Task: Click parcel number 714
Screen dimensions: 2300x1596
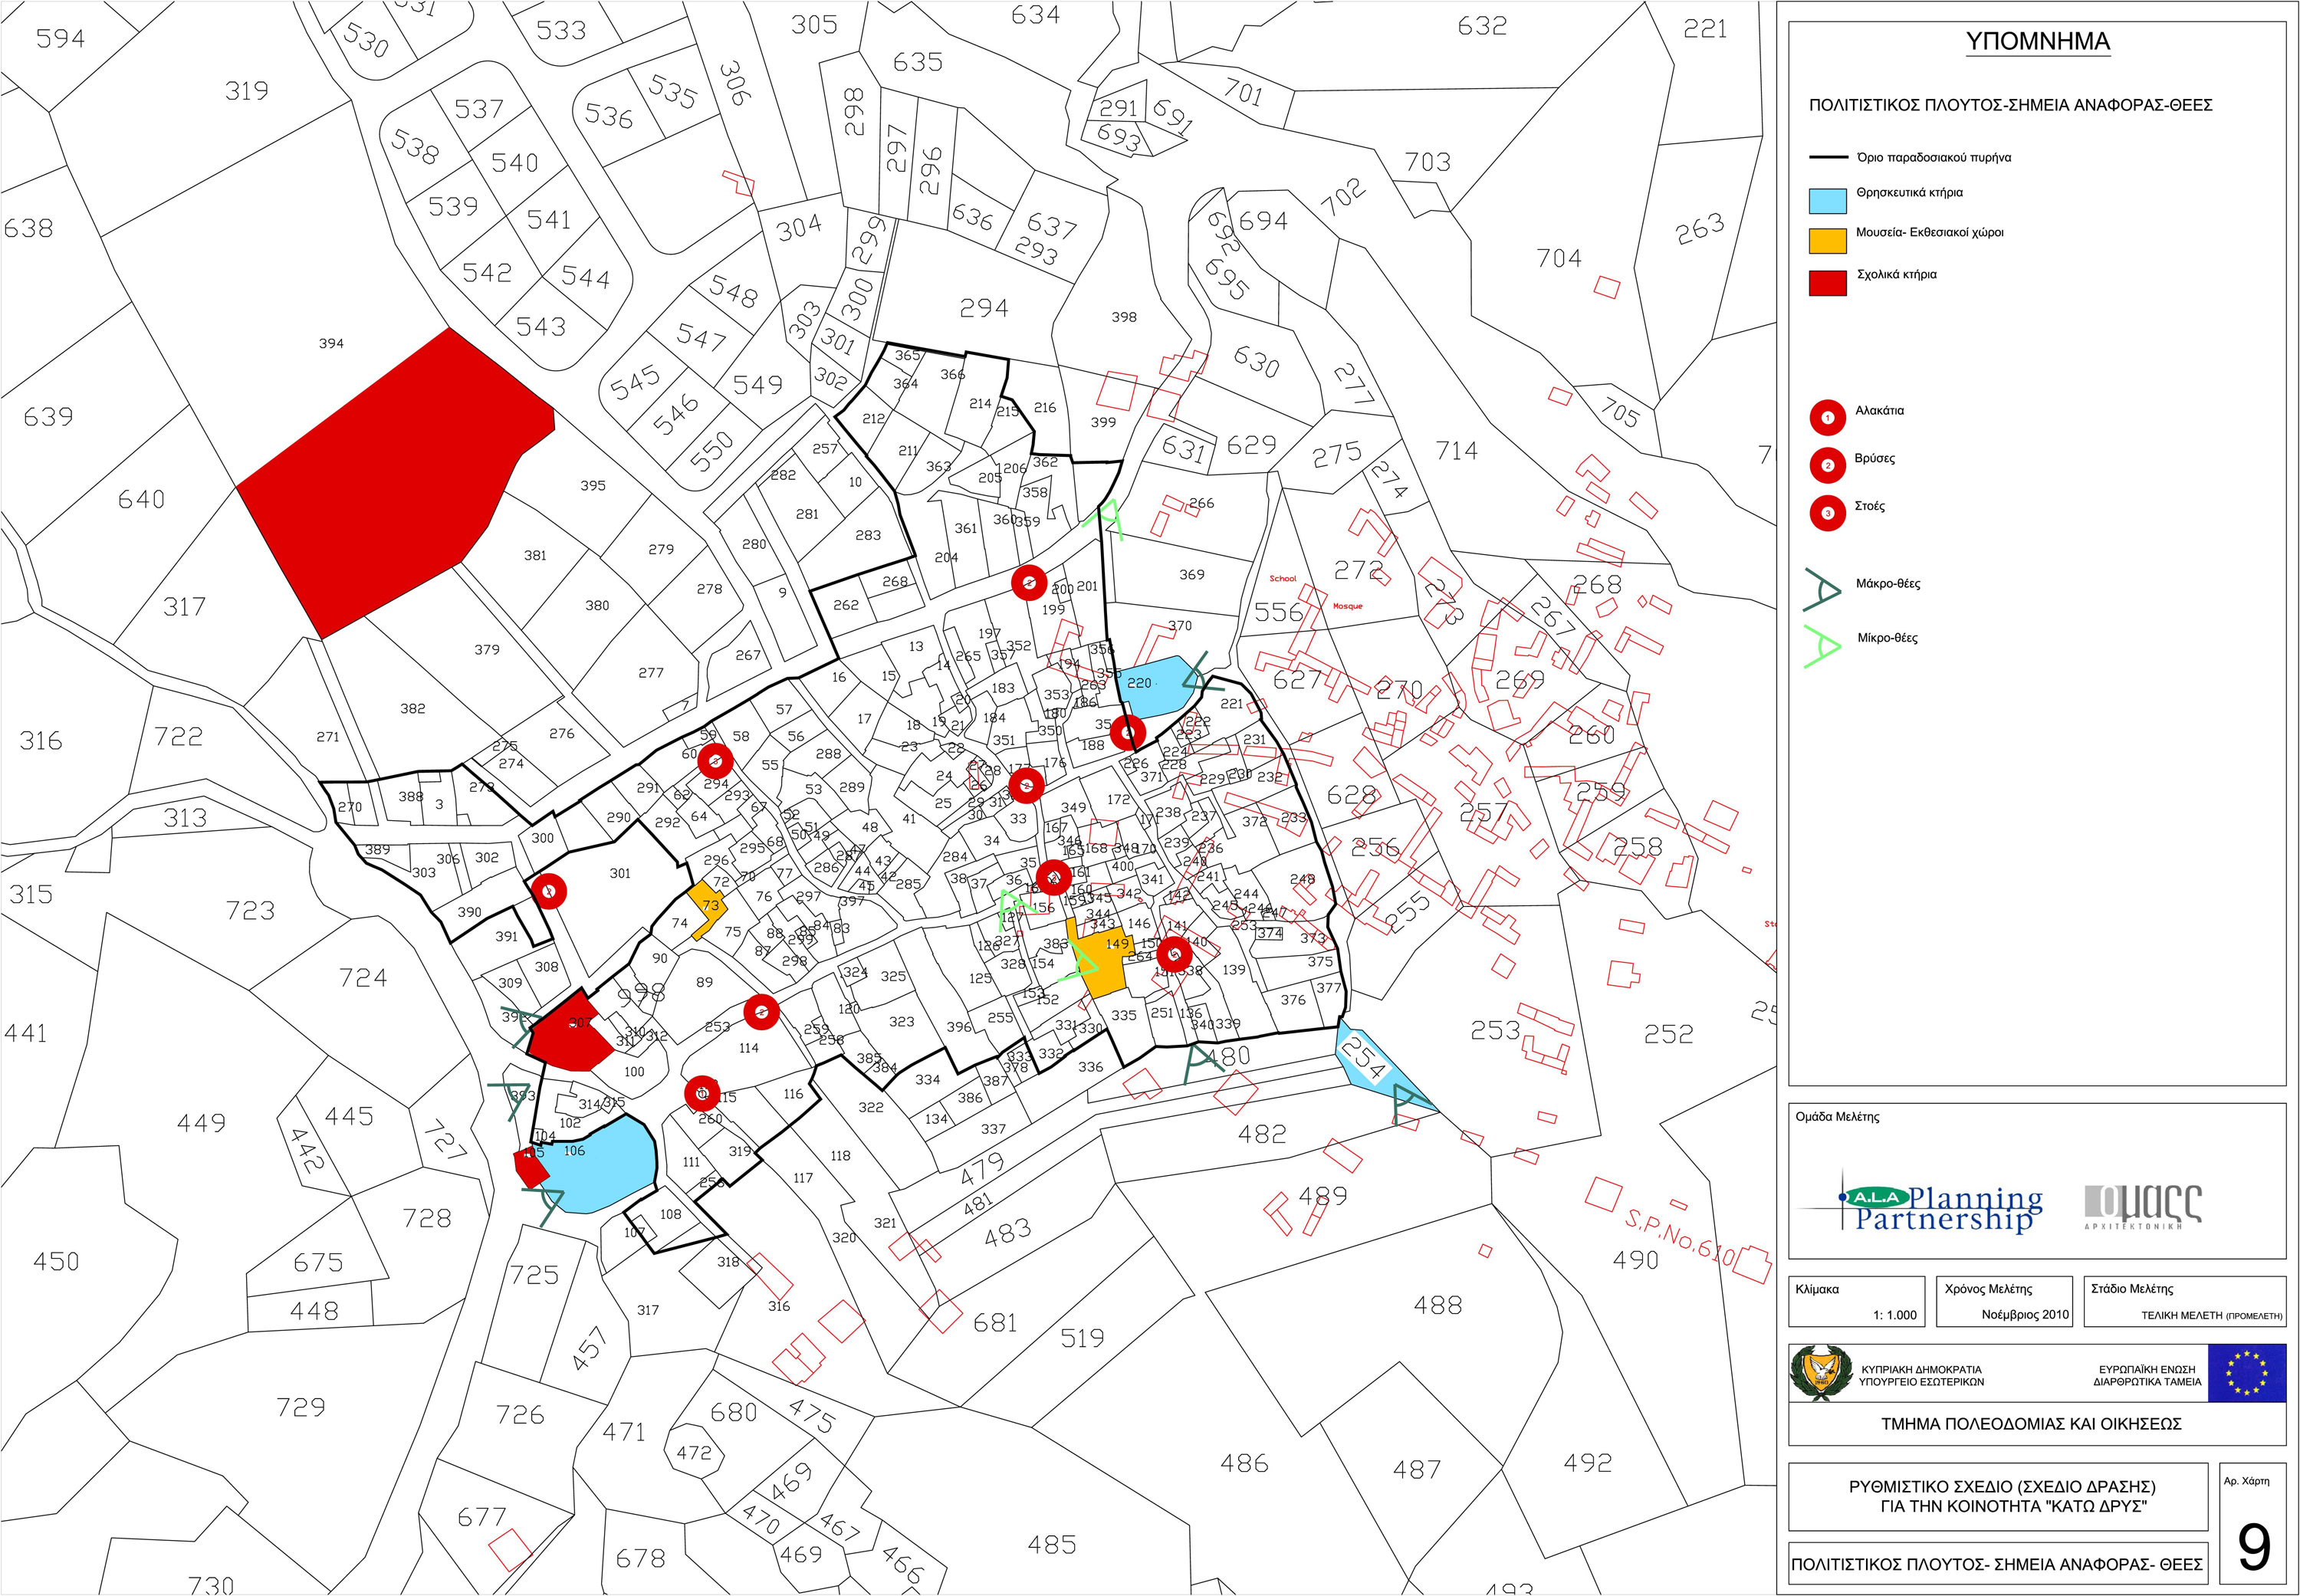Action: click(1456, 451)
